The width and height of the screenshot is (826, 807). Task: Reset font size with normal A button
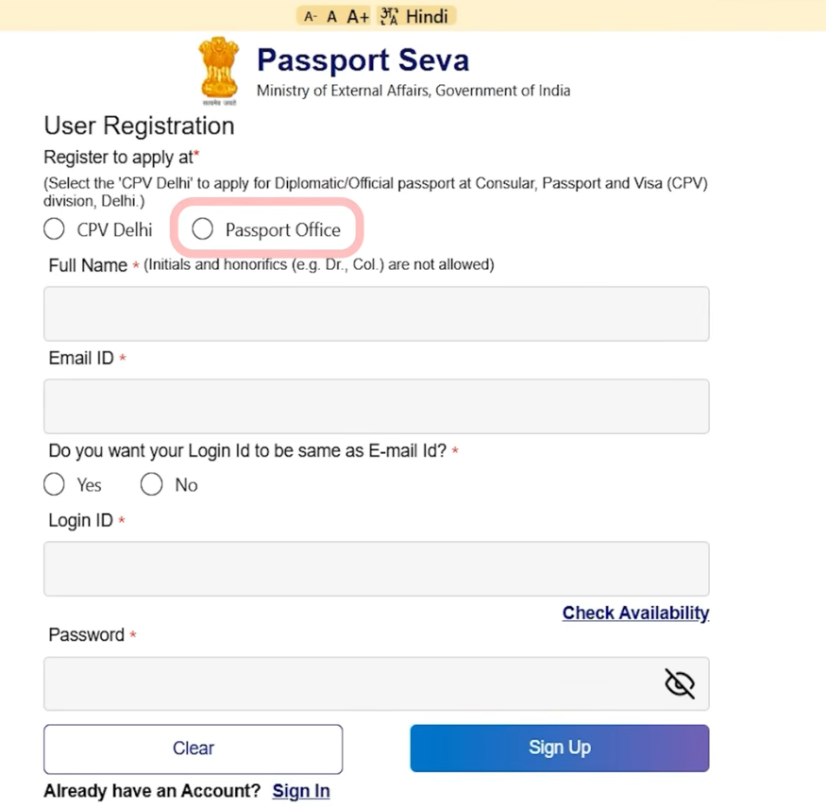tap(331, 16)
